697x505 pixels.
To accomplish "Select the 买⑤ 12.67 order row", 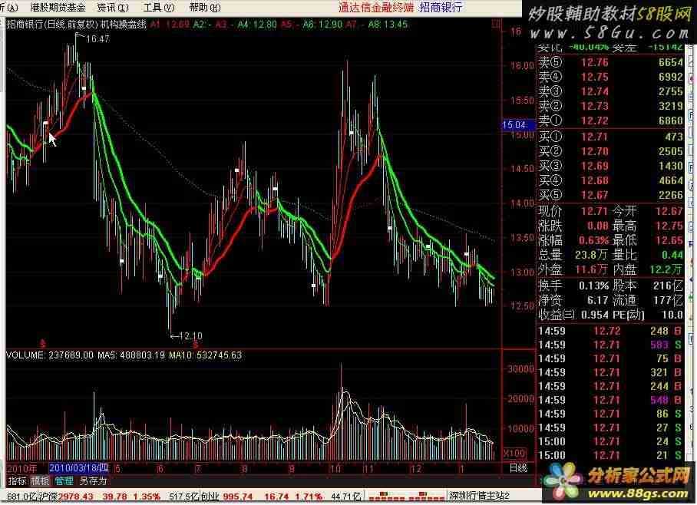I will click(611, 195).
